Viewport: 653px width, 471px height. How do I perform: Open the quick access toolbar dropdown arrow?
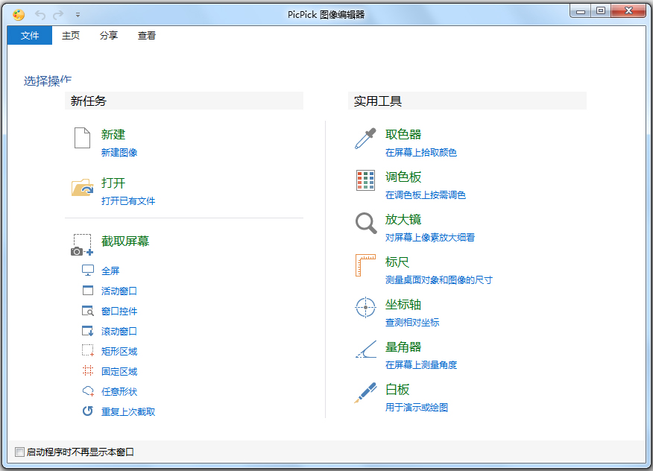pyautogui.click(x=78, y=14)
